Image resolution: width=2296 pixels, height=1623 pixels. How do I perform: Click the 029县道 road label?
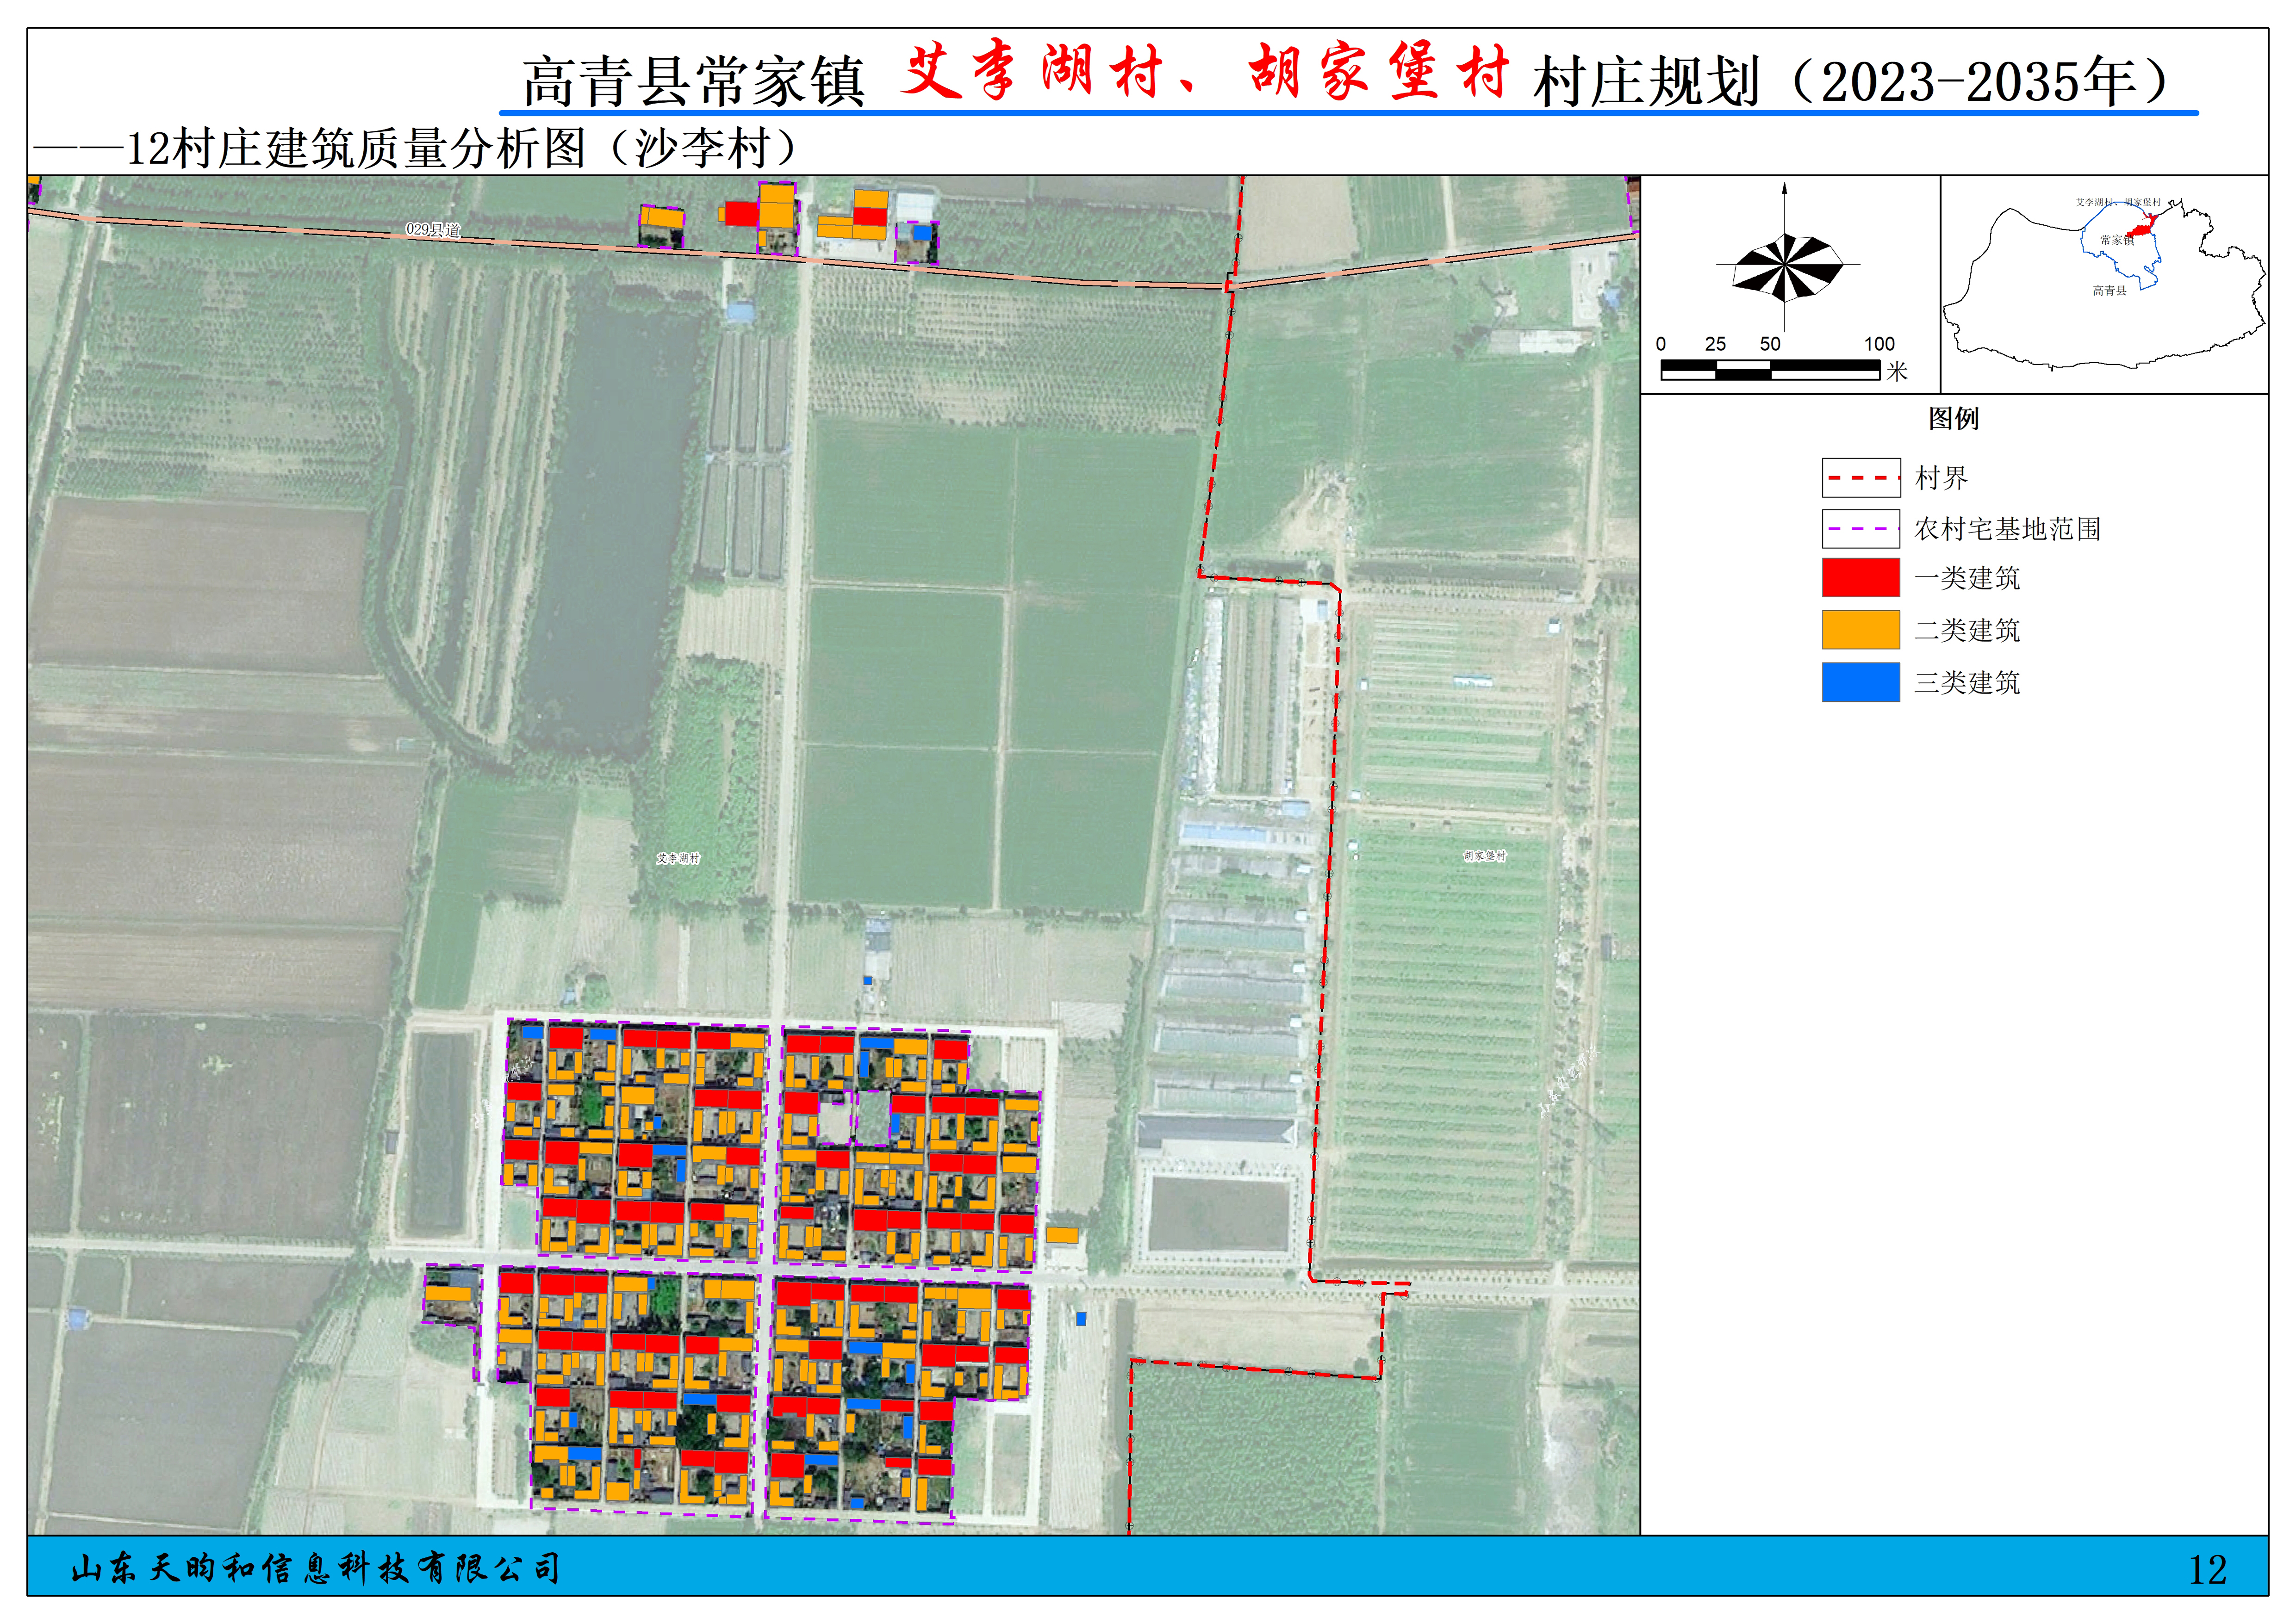pos(433,230)
